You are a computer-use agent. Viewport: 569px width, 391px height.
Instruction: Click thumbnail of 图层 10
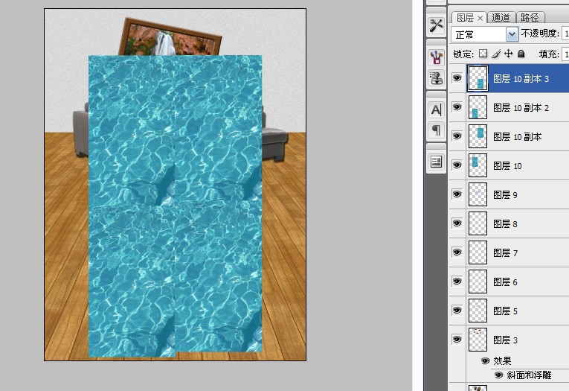pos(478,165)
